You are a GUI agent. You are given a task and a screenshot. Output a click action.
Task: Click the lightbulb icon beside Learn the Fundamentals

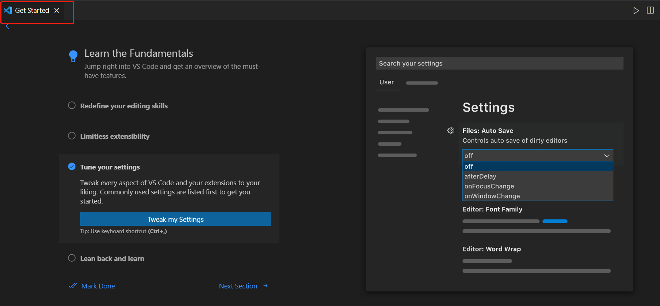[x=73, y=56]
